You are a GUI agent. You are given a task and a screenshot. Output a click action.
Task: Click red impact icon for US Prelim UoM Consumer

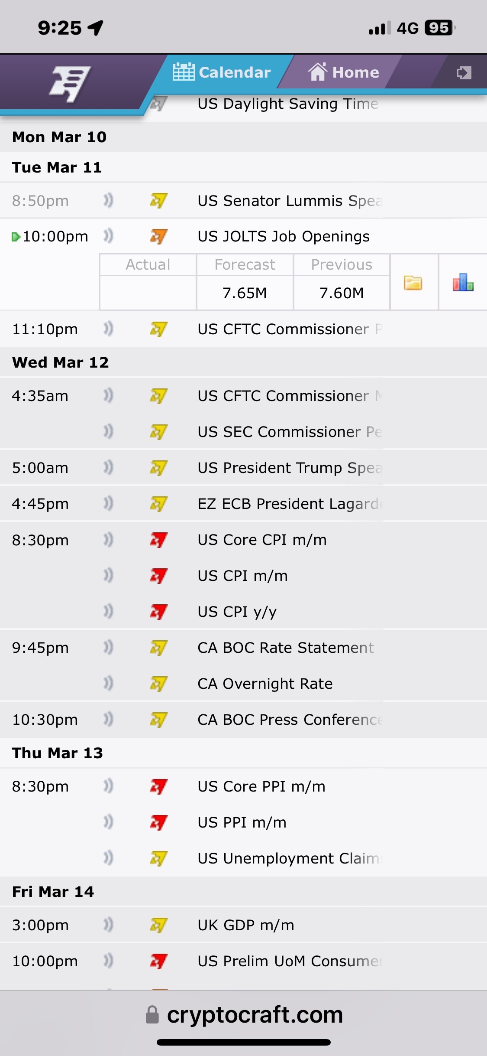pos(158,961)
